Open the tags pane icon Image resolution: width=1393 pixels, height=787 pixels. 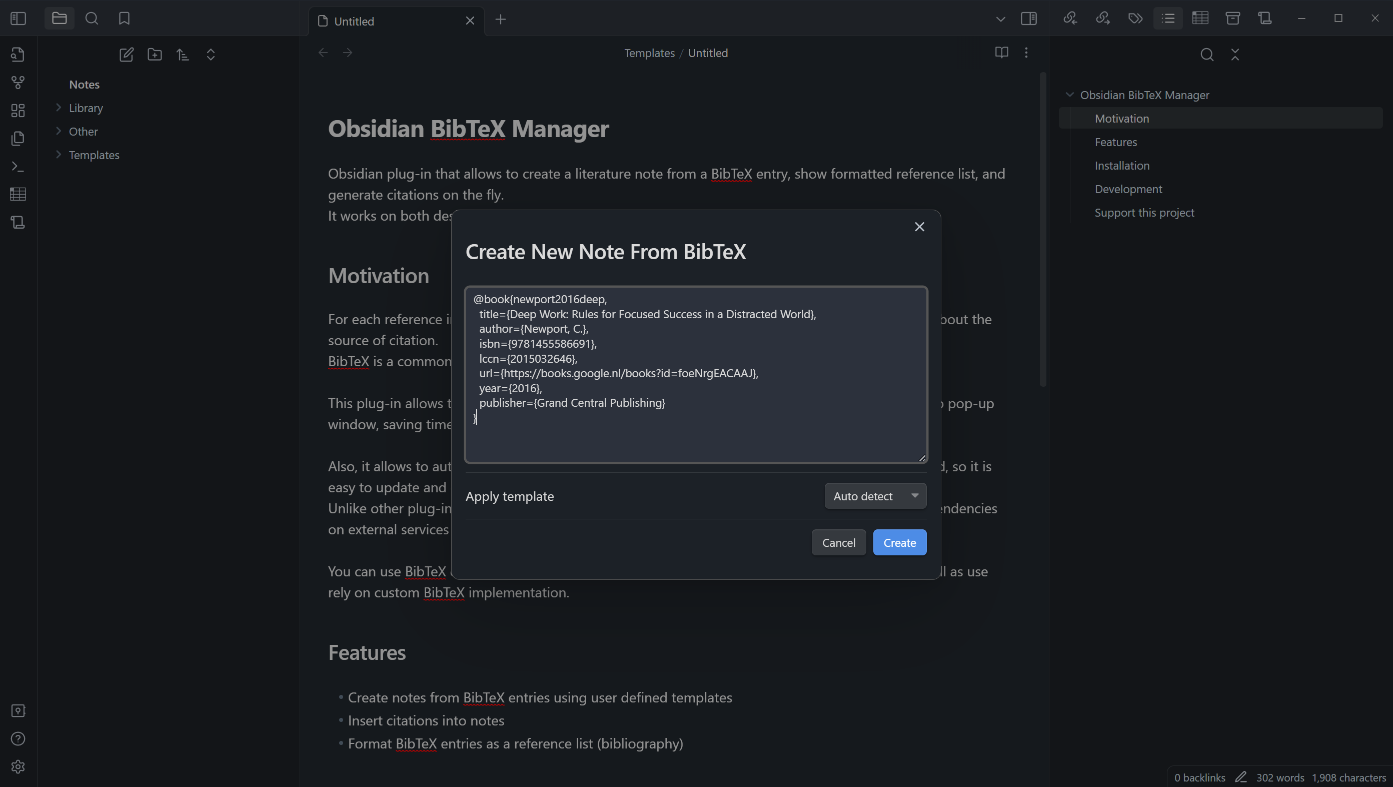coord(1135,19)
